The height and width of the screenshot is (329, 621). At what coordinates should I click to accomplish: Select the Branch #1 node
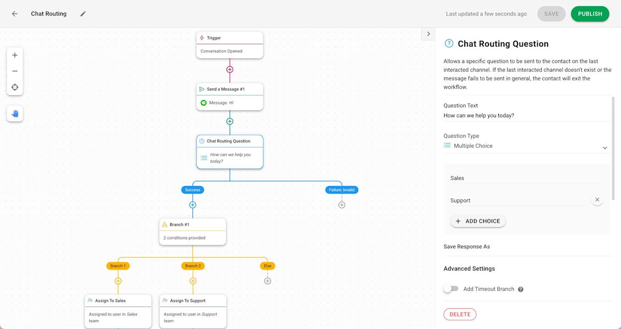(x=193, y=232)
